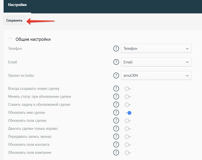The image size is (202, 160).
Task: Select the Настройки tab
Action: pyautogui.click(x=17, y=5)
